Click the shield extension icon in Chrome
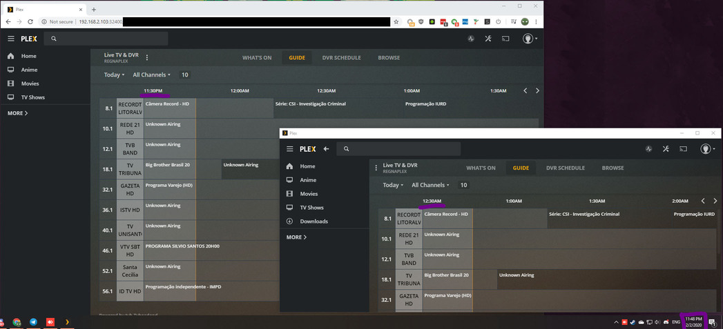Screen dimensions: 723x329 [x=421, y=21]
